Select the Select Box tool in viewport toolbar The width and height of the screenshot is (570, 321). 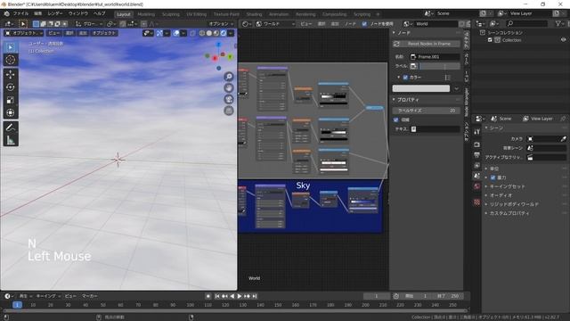pyautogui.click(x=10, y=47)
